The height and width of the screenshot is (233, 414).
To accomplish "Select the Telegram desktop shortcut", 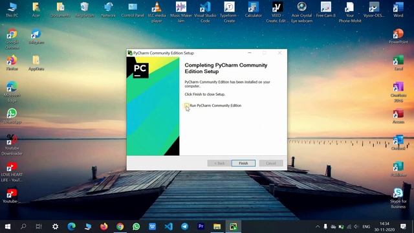I will pos(36,37).
